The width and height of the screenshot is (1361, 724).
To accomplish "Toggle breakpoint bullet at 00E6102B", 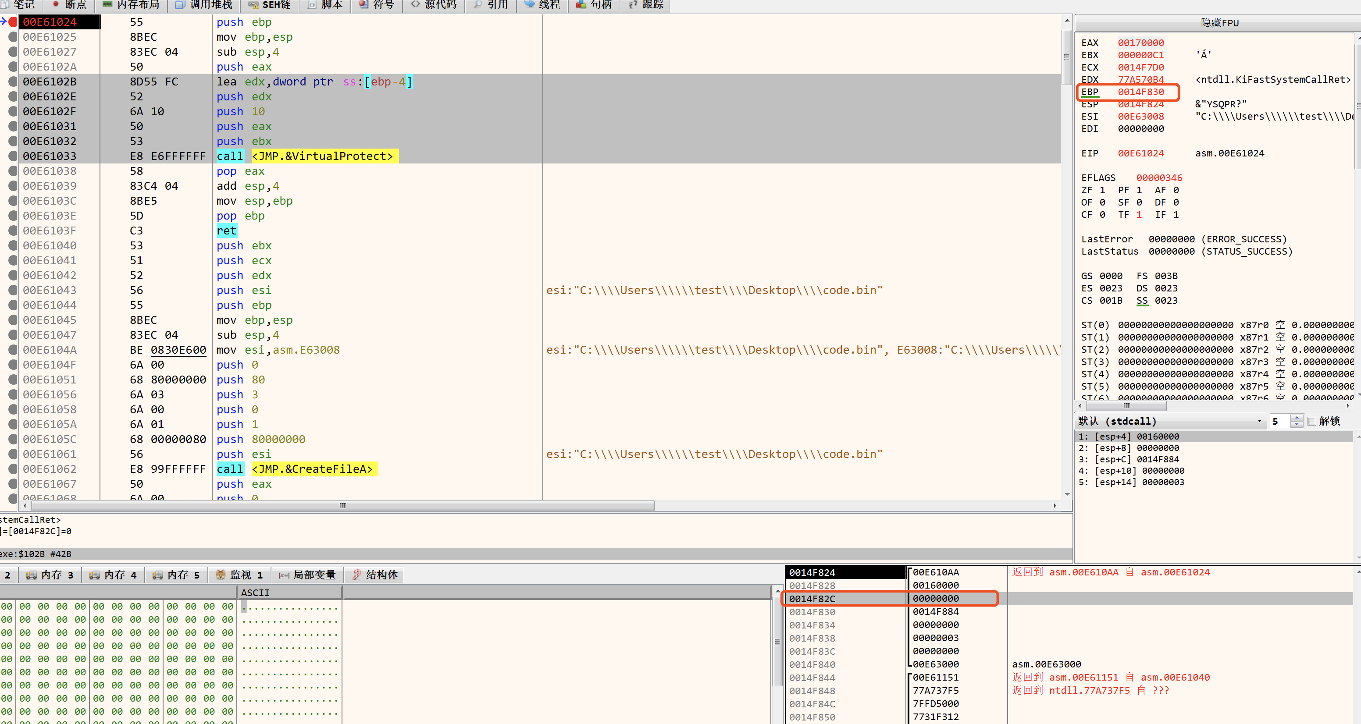I will coord(13,82).
